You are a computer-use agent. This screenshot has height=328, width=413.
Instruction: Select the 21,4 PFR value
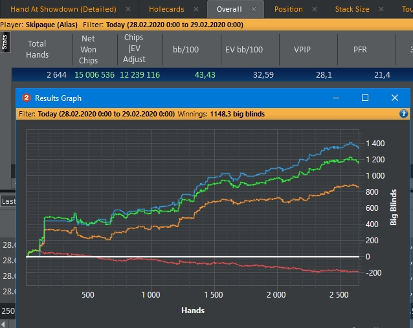coord(382,75)
